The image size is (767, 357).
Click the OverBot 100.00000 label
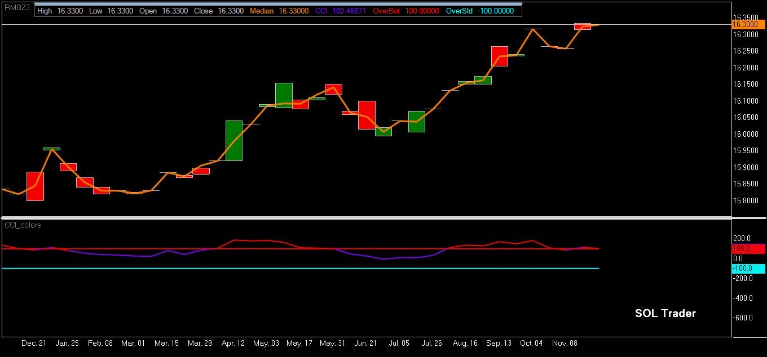[405, 11]
